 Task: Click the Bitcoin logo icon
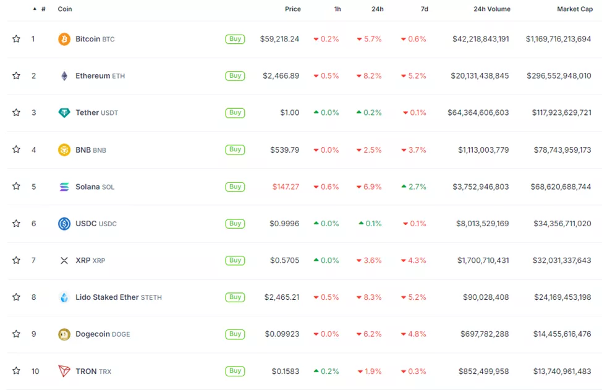pyautogui.click(x=64, y=39)
